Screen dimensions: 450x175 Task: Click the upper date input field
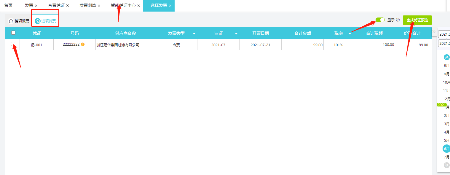[x=444, y=34]
